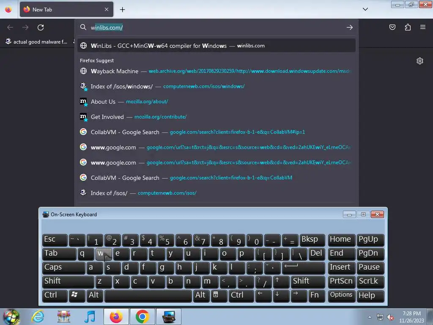This screenshot has height=325, width=433.
Task: Toggle the Caps key on On-Screen Keyboard
Action: pyautogui.click(x=64, y=267)
